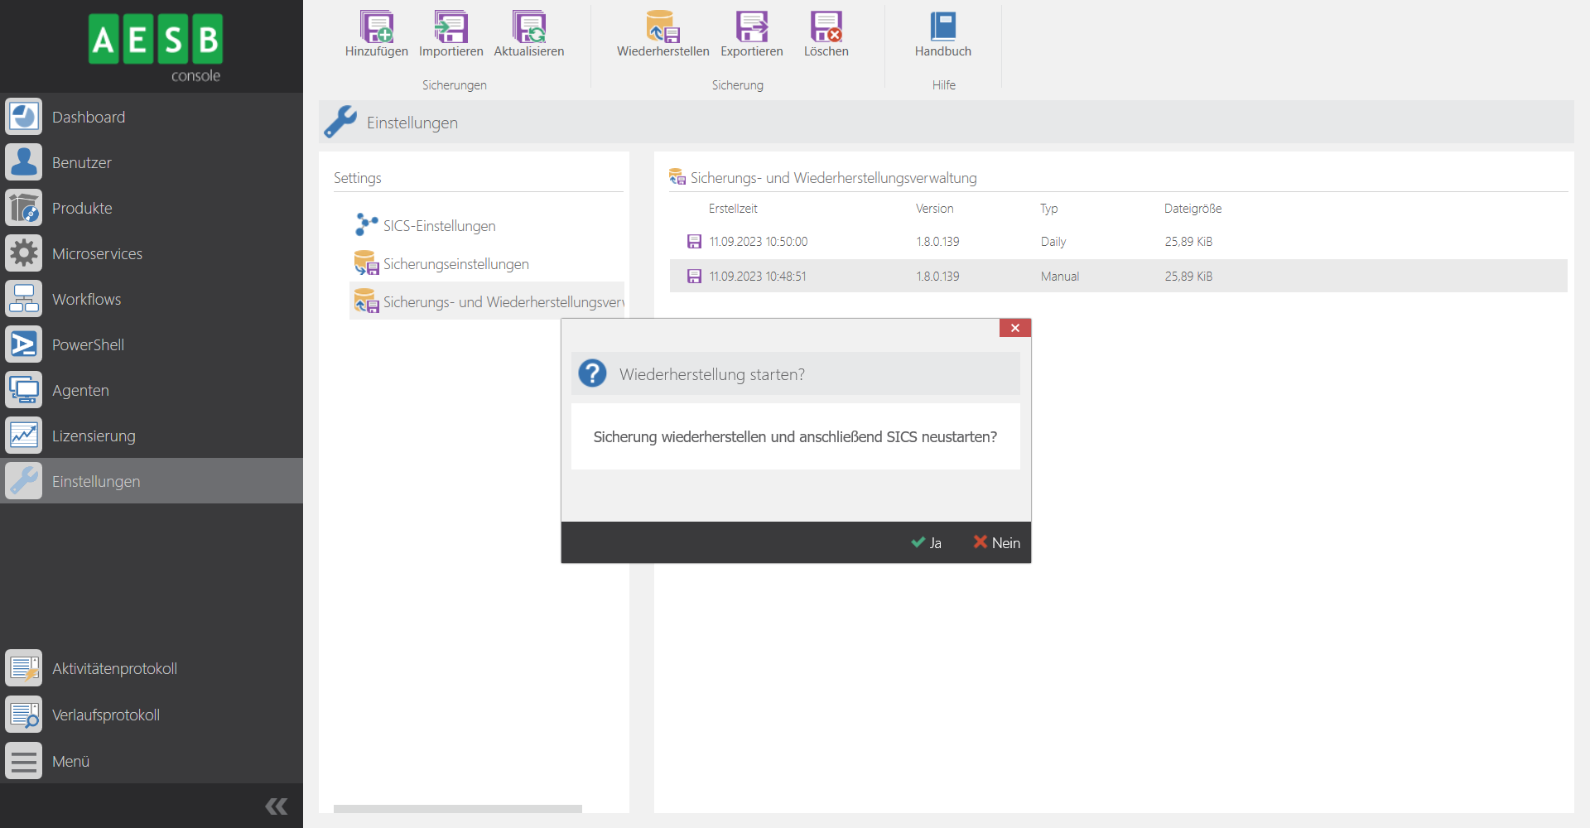Open the Menü hamburger entry
The image size is (1590, 828).
[x=70, y=761]
